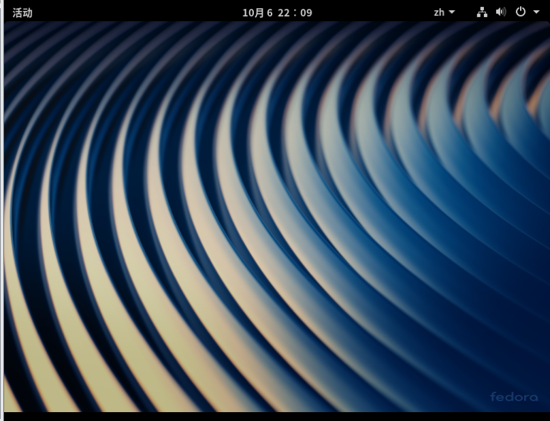The width and height of the screenshot is (550, 421).
Task: Click the volume speaker icon
Action: [501, 12]
